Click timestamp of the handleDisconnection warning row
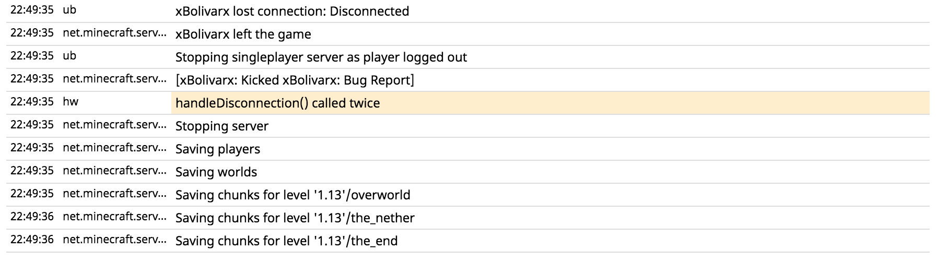 (x=32, y=102)
